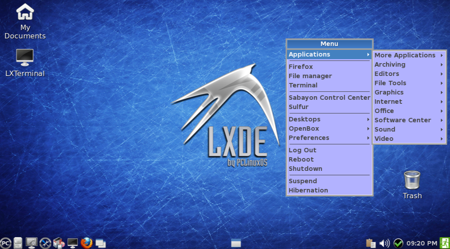The height and width of the screenshot is (249, 450).
Task: Click the green running-man logout icon
Action: point(445,243)
